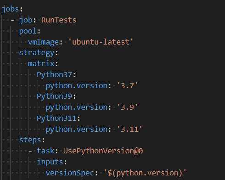This screenshot has height=180, width=225.
Task: Select the 'ubuntu-latest' value
Action: [101, 42]
